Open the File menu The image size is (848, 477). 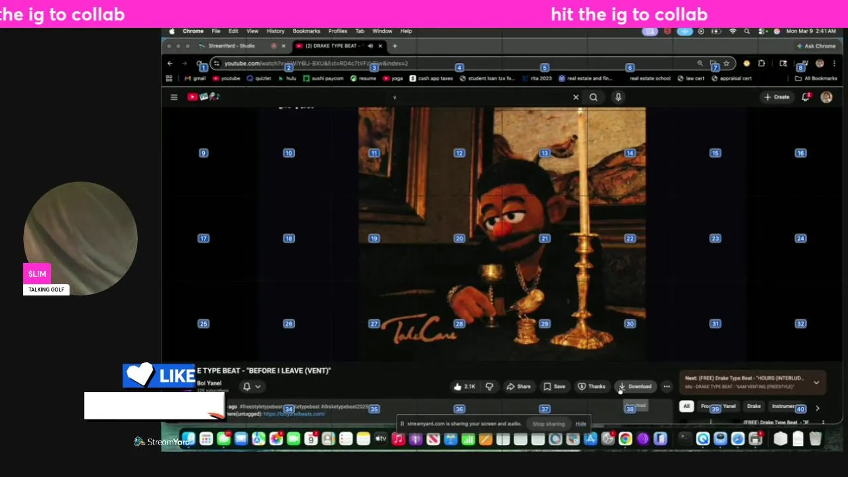(216, 31)
